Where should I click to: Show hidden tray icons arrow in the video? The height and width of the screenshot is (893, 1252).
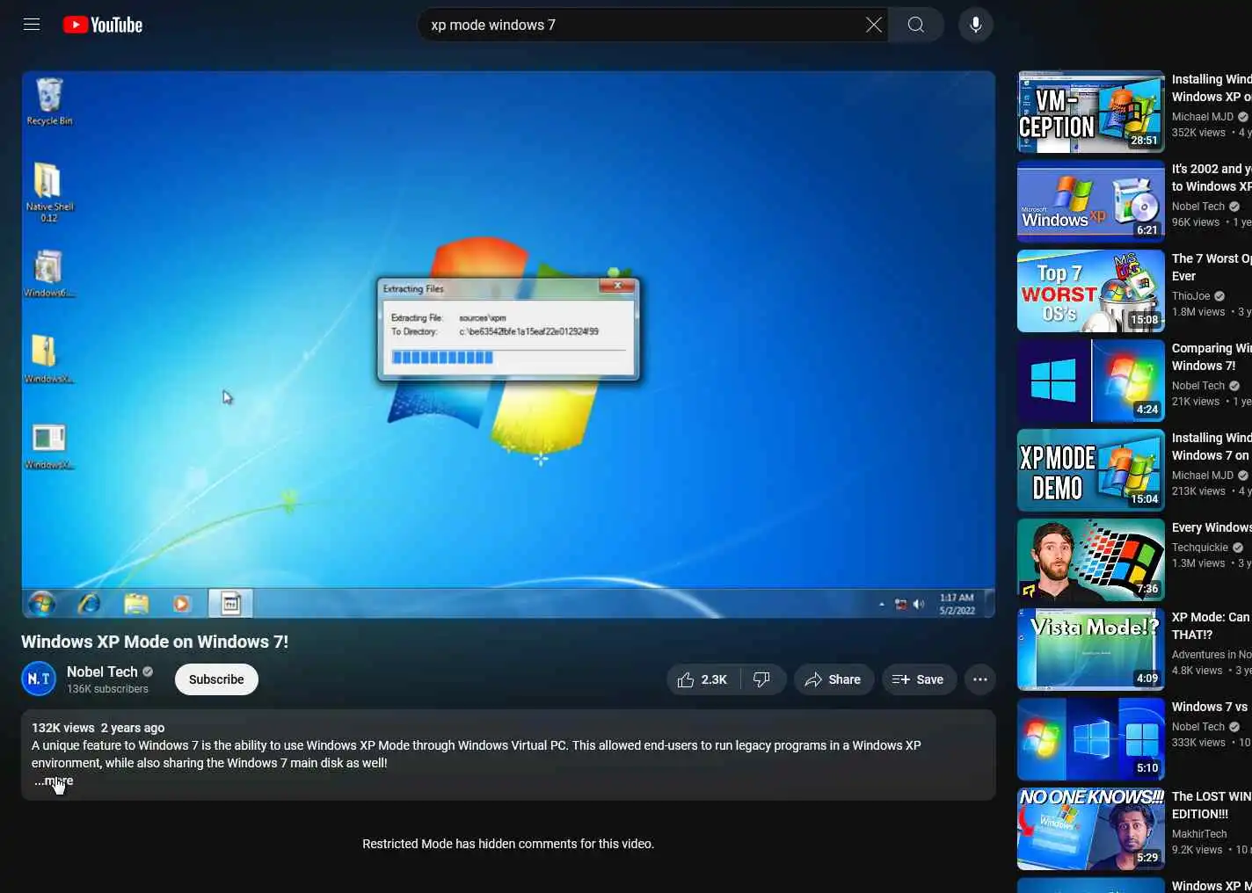click(x=881, y=604)
